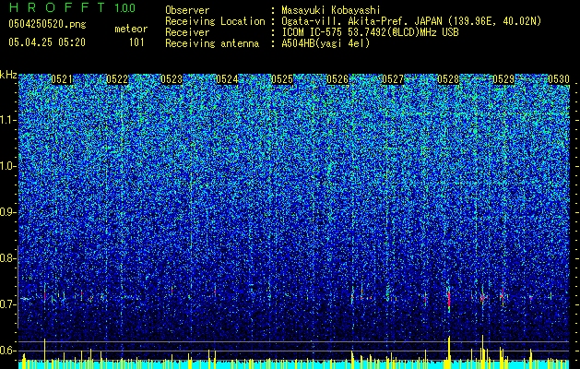
Task: Select the 0.8 frequency axis label
Action: pyautogui.click(x=7, y=258)
